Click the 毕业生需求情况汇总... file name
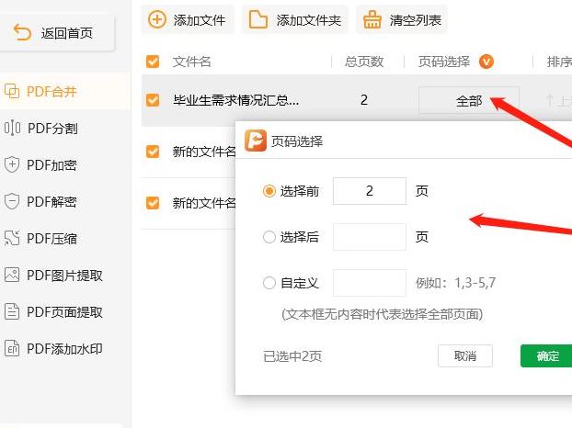Viewport: 572px width, 428px height. tap(236, 100)
